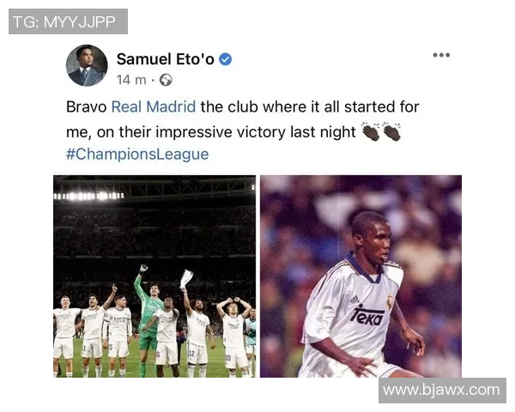The width and height of the screenshot is (515, 412).
Task: Click the adidas logo on white jersey
Action: [x=354, y=299]
